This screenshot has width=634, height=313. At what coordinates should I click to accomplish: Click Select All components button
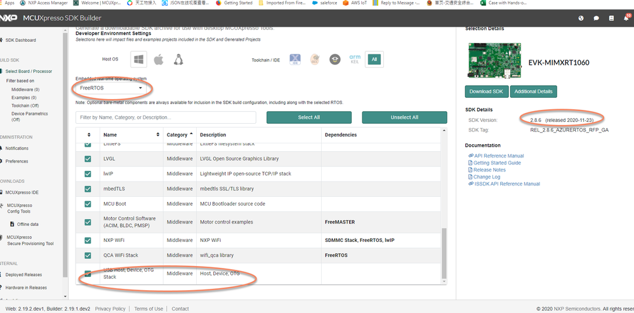point(309,117)
